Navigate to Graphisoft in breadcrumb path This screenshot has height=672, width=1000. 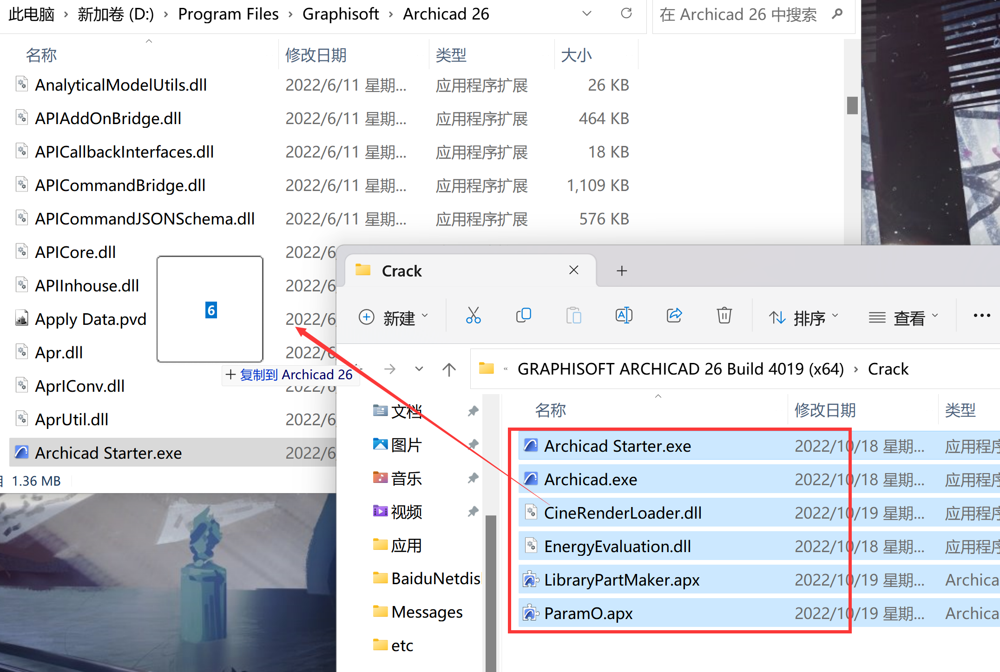click(340, 14)
